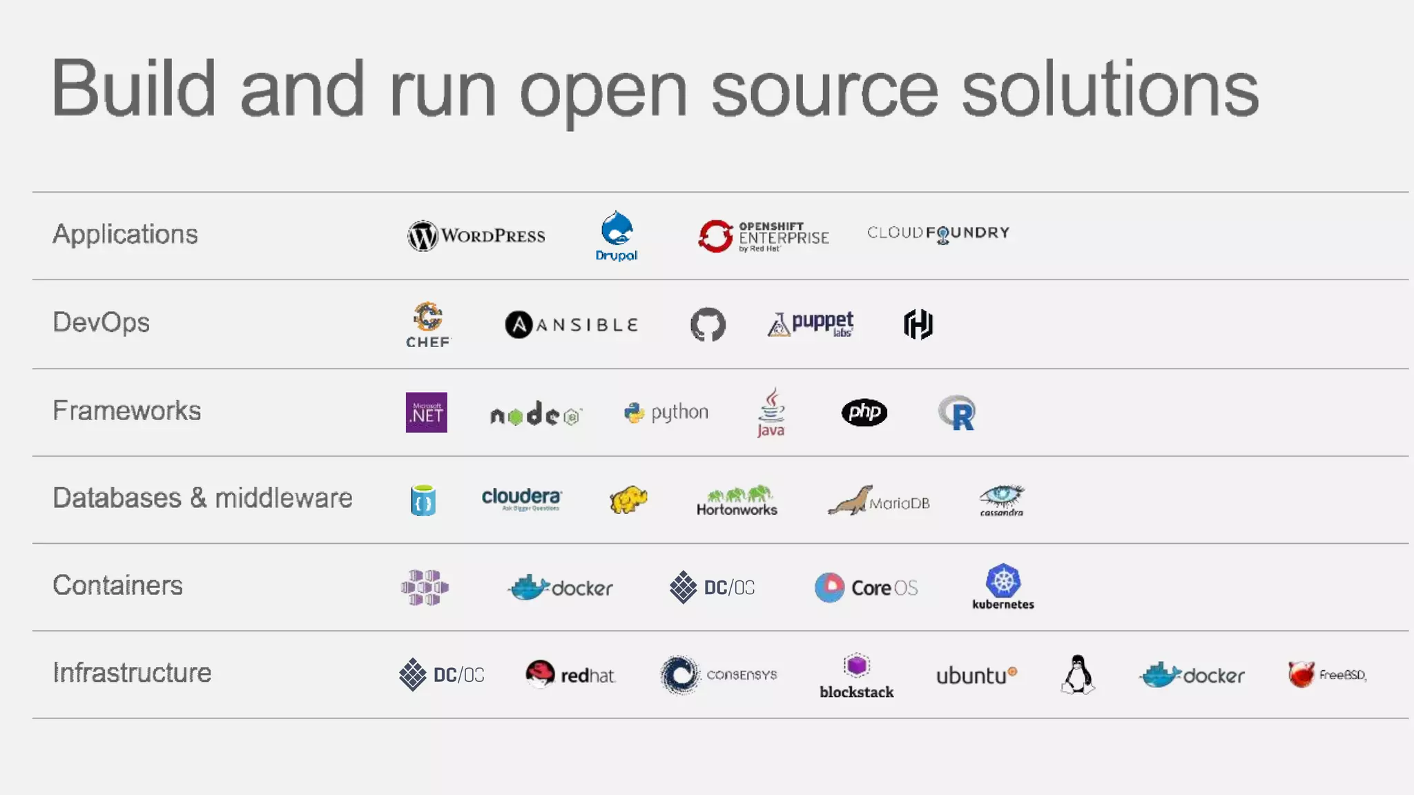Select the GitHub Octocat icon

tap(708, 324)
